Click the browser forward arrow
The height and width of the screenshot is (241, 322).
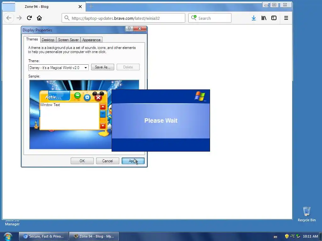tap(19, 18)
